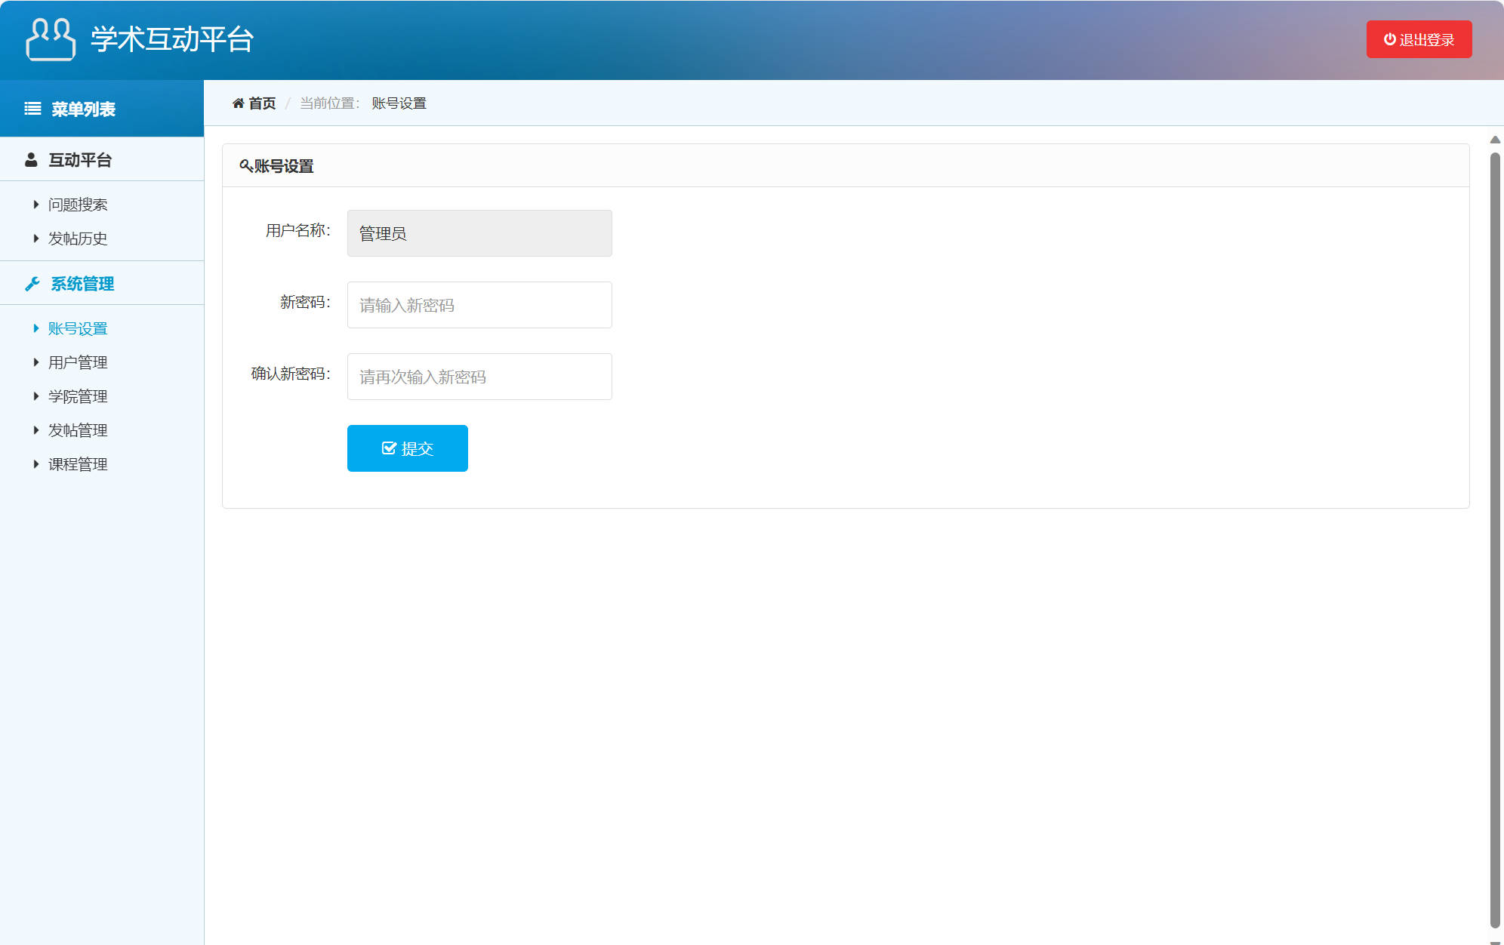This screenshot has height=945, width=1504.
Task: Click the menu list hamburger icon
Action: [32, 109]
